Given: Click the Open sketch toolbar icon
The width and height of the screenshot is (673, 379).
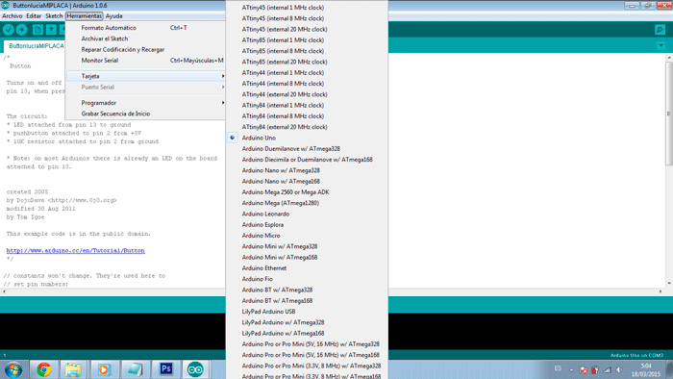Looking at the screenshot, I should coord(51,30).
